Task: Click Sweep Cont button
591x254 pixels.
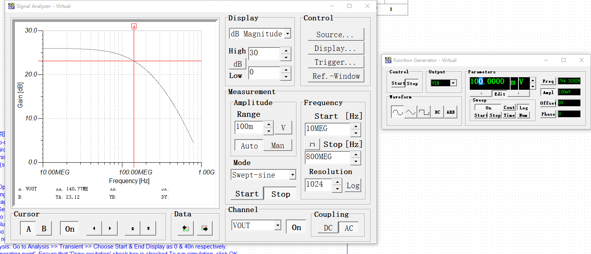Action: [509, 108]
